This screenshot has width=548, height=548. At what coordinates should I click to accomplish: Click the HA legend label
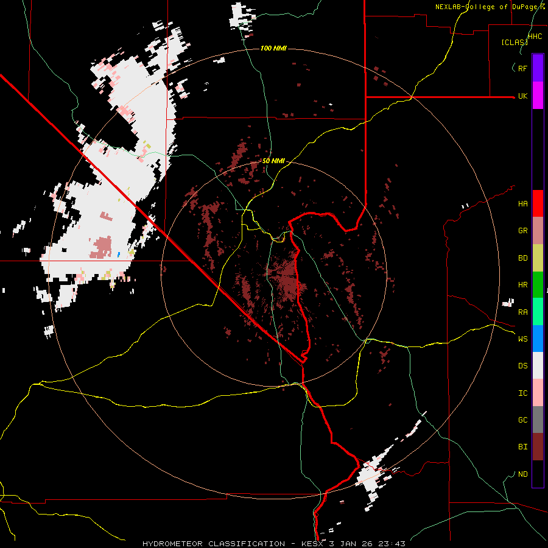pyautogui.click(x=523, y=204)
